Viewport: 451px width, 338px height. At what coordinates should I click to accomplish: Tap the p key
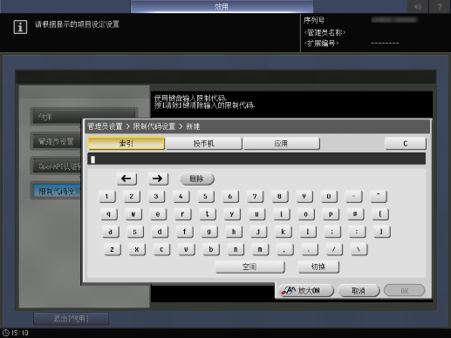point(331,214)
